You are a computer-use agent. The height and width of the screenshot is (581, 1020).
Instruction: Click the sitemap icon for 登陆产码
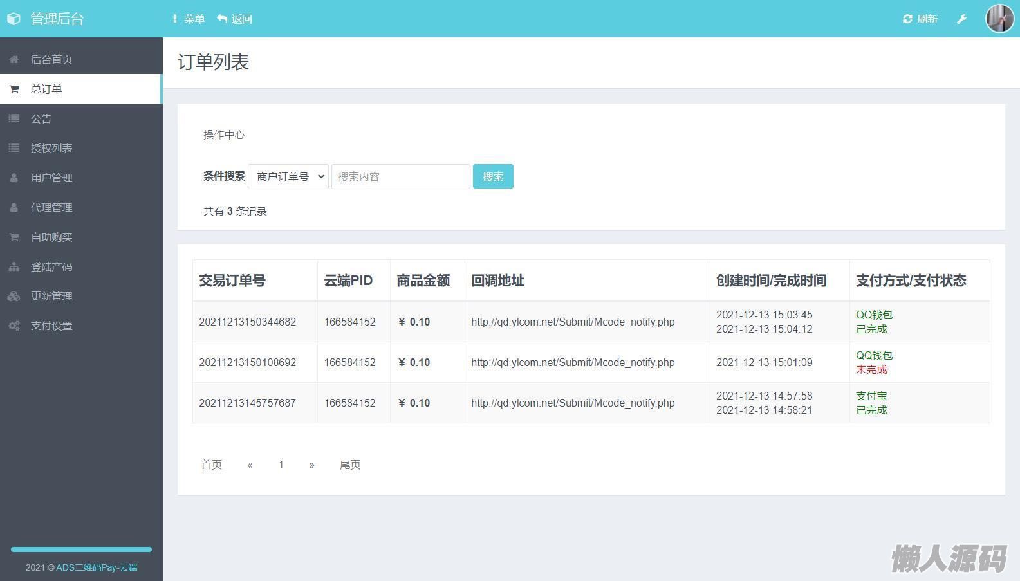(14, 266)
